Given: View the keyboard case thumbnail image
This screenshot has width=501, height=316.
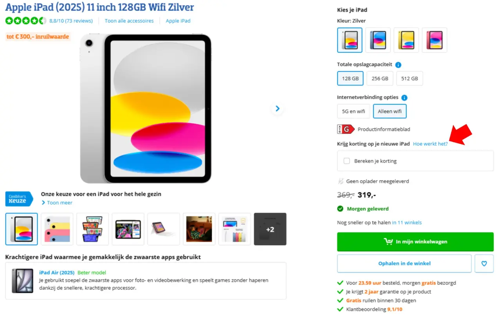Looking at the screenshot, I should coord(164,229).
